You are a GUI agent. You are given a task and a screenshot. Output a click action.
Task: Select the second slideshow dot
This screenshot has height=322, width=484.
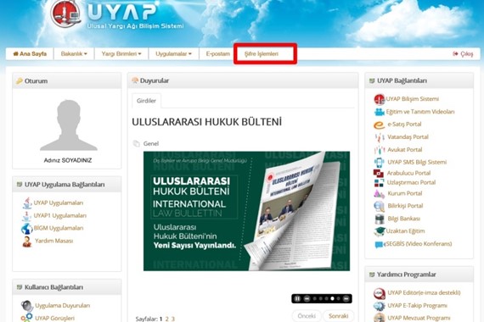tap(321, 298)
